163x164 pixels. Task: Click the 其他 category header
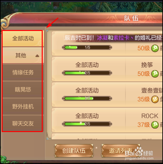23,55
